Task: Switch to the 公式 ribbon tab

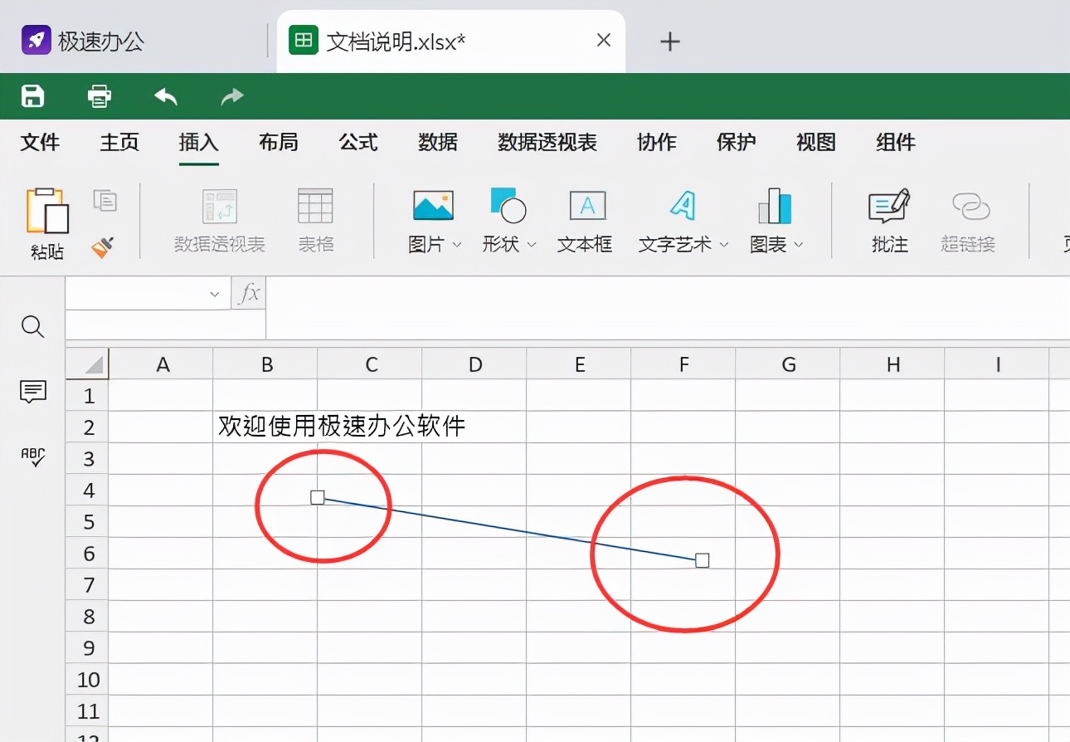Action: click(357, 142)
